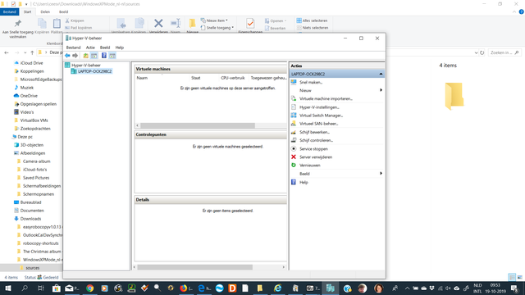Switch to the Beeld ribbon tab in Explorer
The image size is (525, 295).
tap(64, 11)
